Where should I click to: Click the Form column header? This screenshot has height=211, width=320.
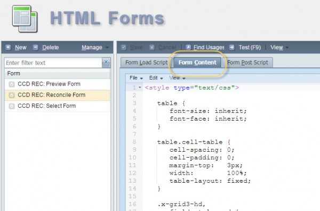pos(57,73)
